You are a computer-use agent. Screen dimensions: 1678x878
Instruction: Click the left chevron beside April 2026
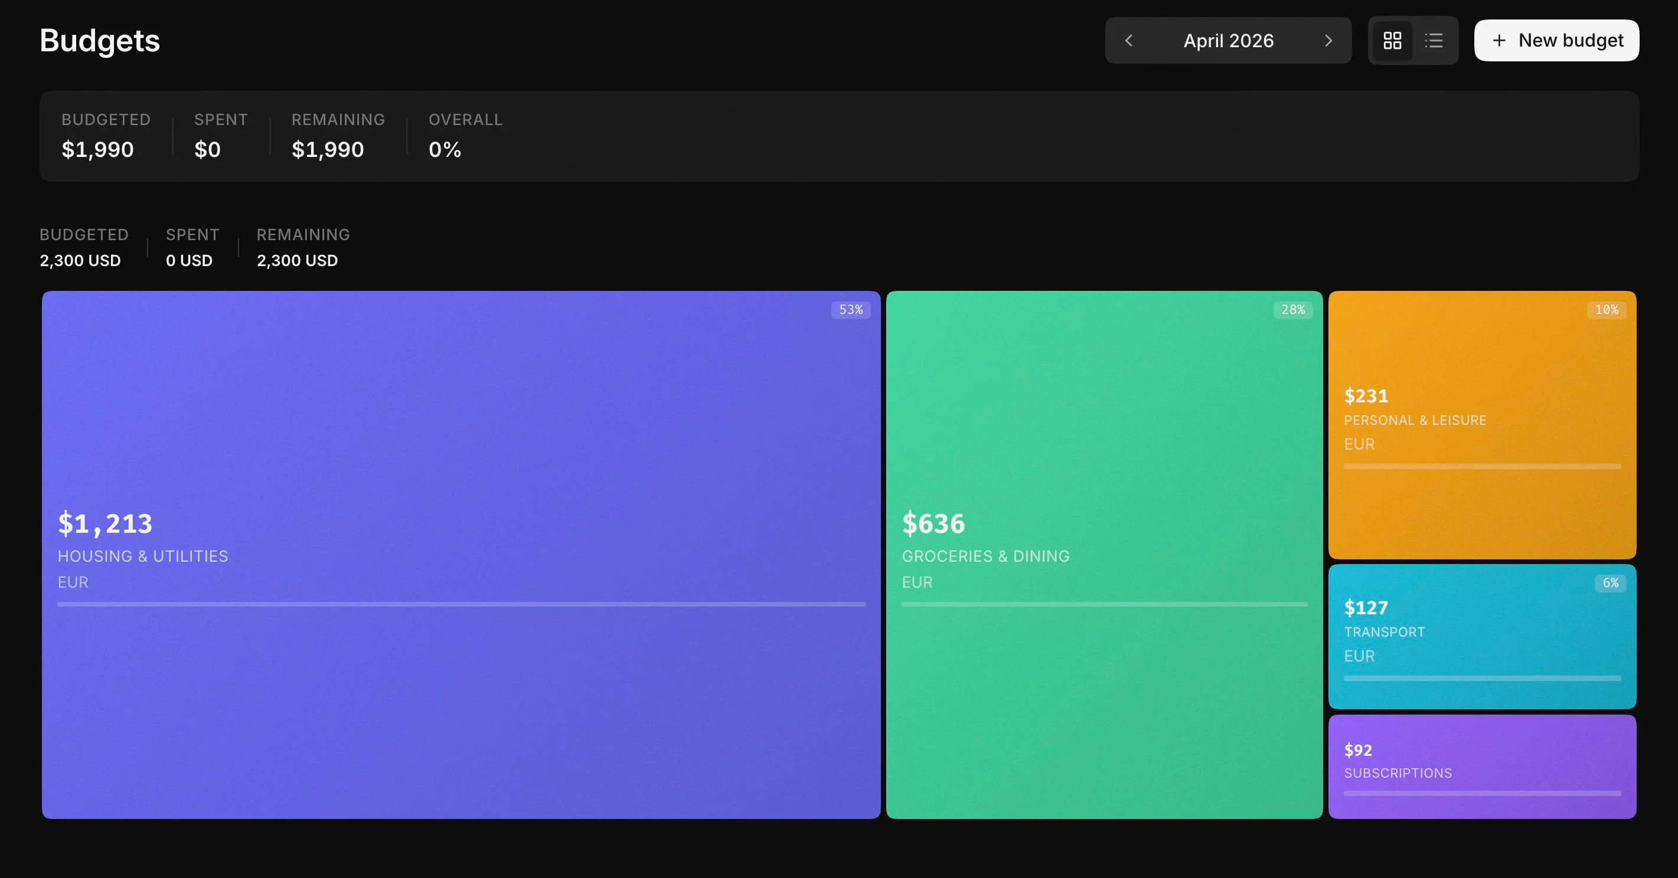(x=1129, y=40)
